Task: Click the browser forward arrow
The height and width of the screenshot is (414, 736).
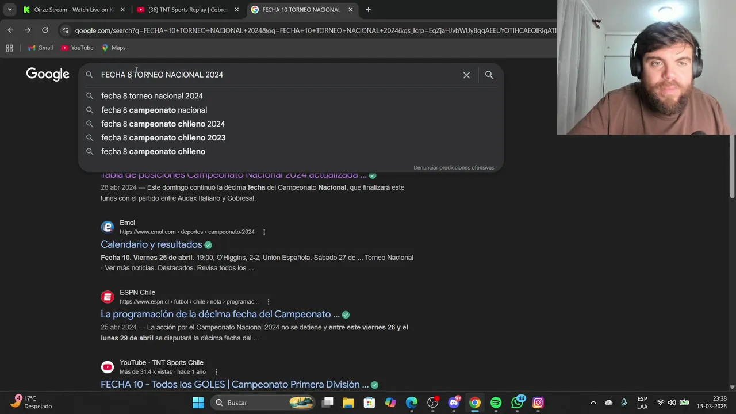Action: click(28, 30)
